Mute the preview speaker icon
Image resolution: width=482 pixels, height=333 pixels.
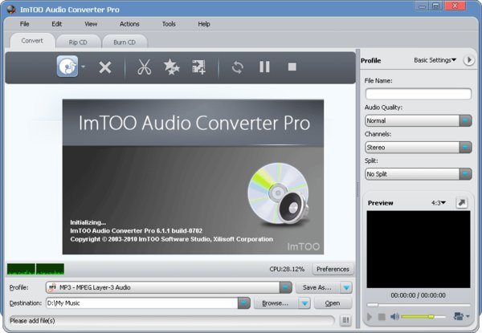(394, 317)
